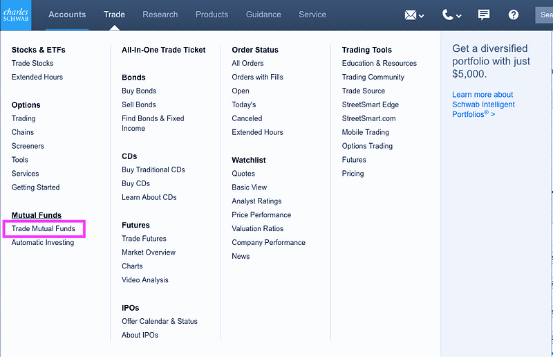Screen dimensions: 553x357
Task: Click Sell Bonds
Action: tap(139, 104)
